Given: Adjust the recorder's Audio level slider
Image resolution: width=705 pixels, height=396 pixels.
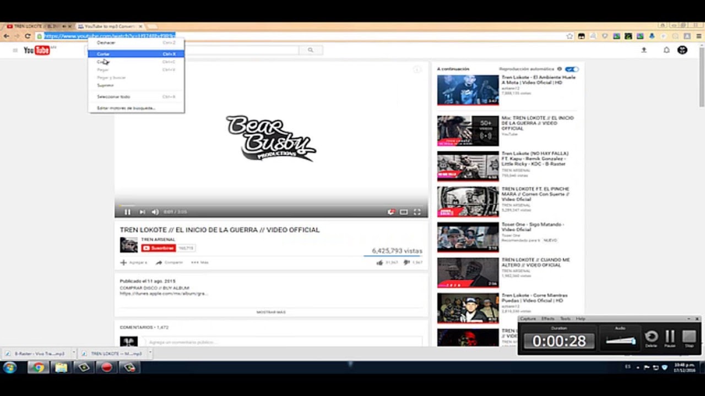Looking at the screenshot, I should tap(621, 341).
